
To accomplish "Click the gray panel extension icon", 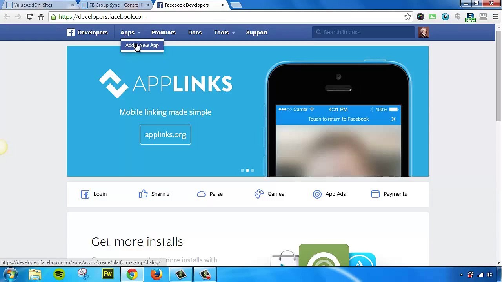I will (x=483, y=17).
